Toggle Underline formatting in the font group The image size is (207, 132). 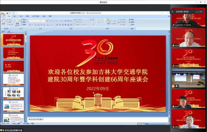(35, 25)
